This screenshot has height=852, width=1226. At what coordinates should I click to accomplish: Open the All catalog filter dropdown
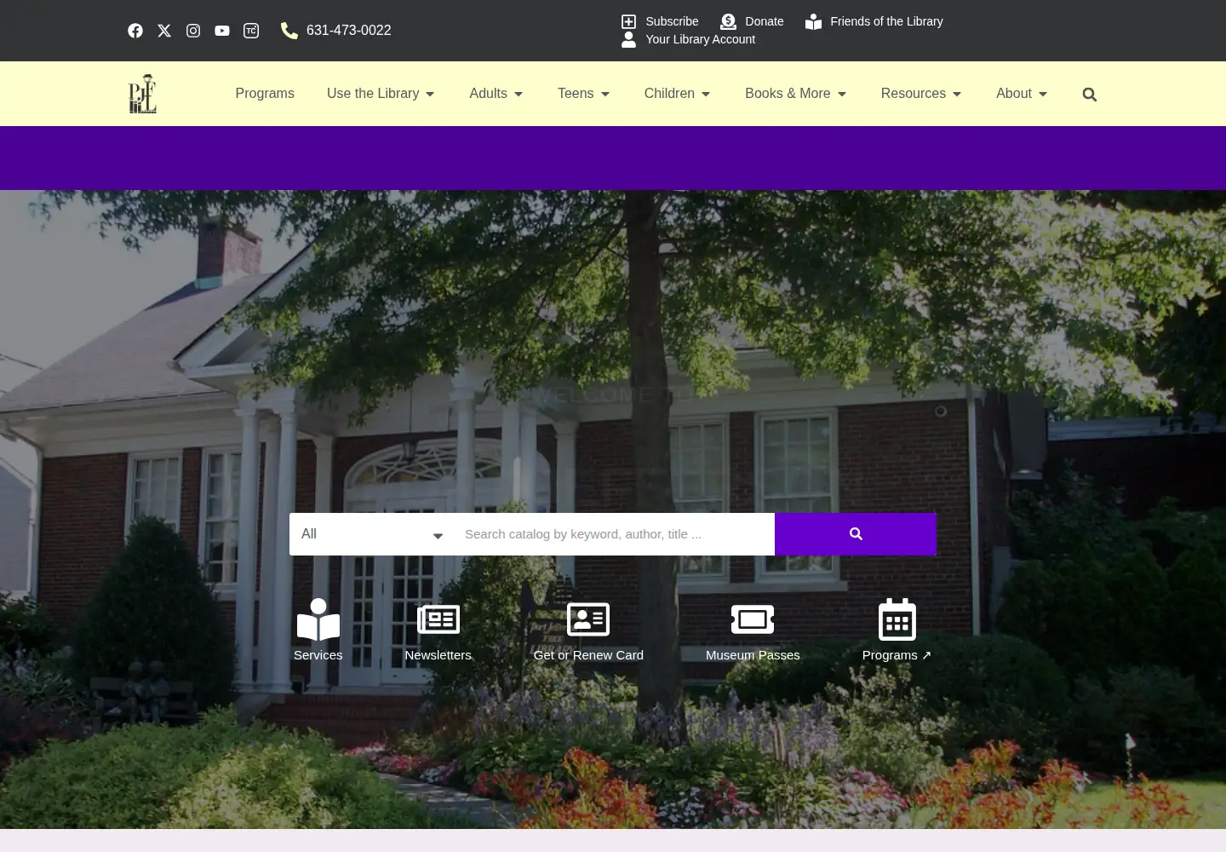coord(372,534)
